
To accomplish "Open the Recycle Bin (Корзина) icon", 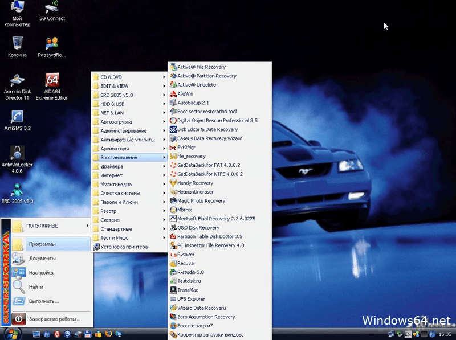I will click(17, 47).
